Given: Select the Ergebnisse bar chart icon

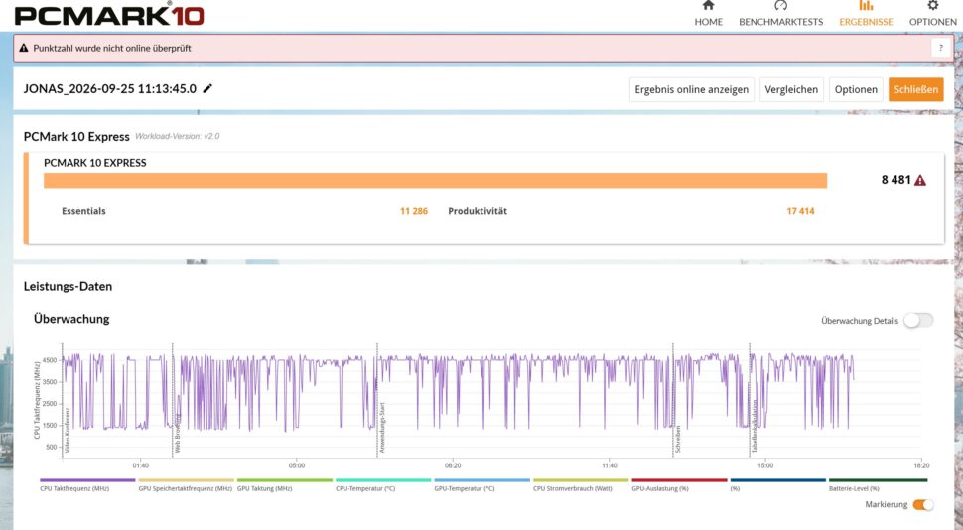Looking at the screenshot, I should [866, 6].
